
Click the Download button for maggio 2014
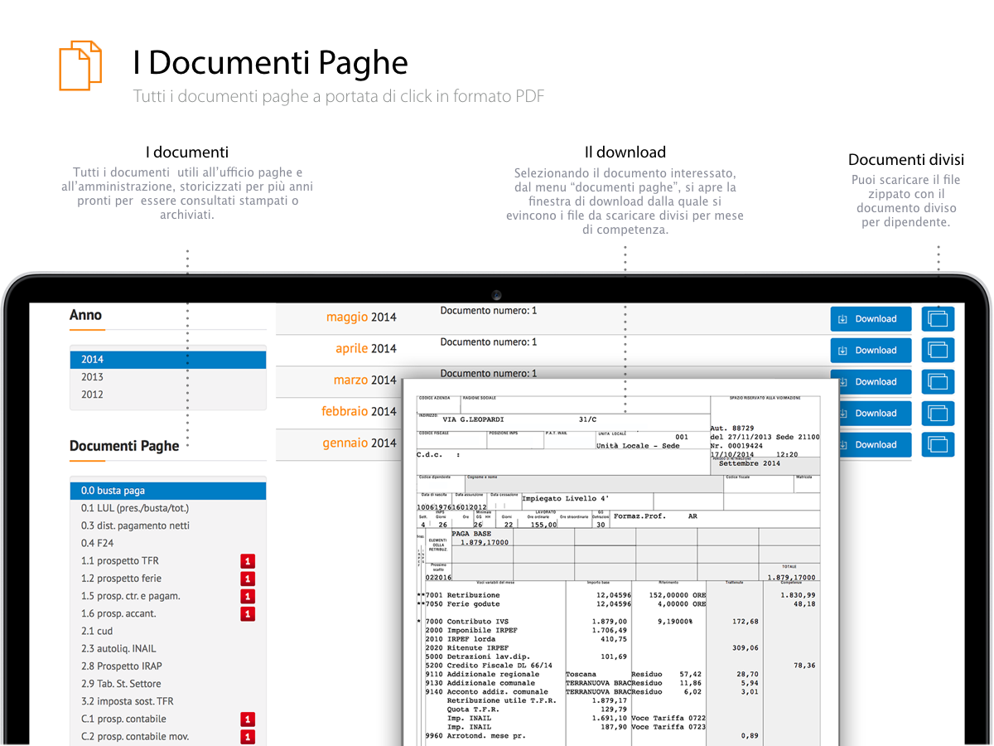pos(871,318)
